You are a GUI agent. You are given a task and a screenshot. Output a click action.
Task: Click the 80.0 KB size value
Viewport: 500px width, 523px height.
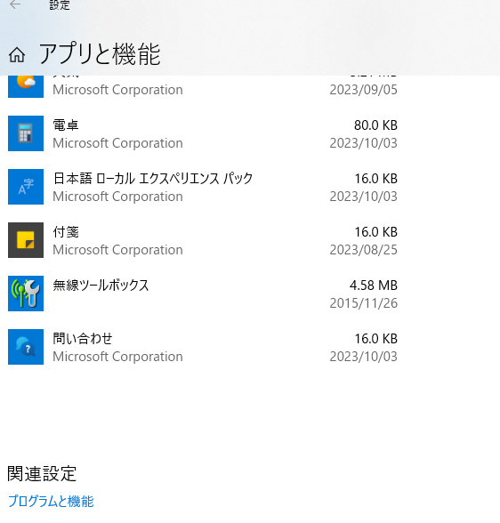[x=376, y=125]
